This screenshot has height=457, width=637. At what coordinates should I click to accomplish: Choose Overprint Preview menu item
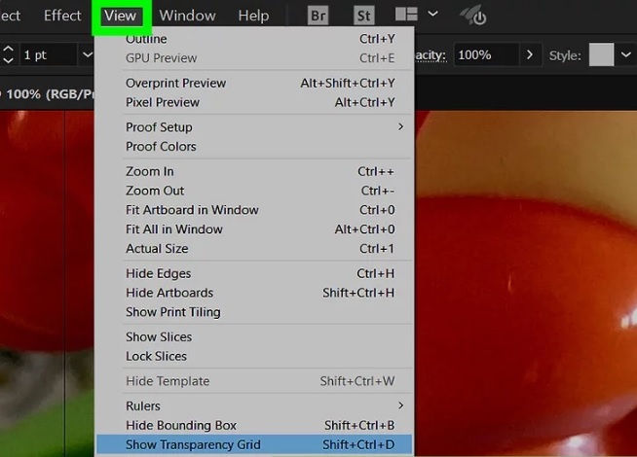tap(255, 83)
